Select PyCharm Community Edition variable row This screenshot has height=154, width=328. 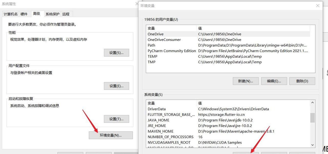coord(172,51)
